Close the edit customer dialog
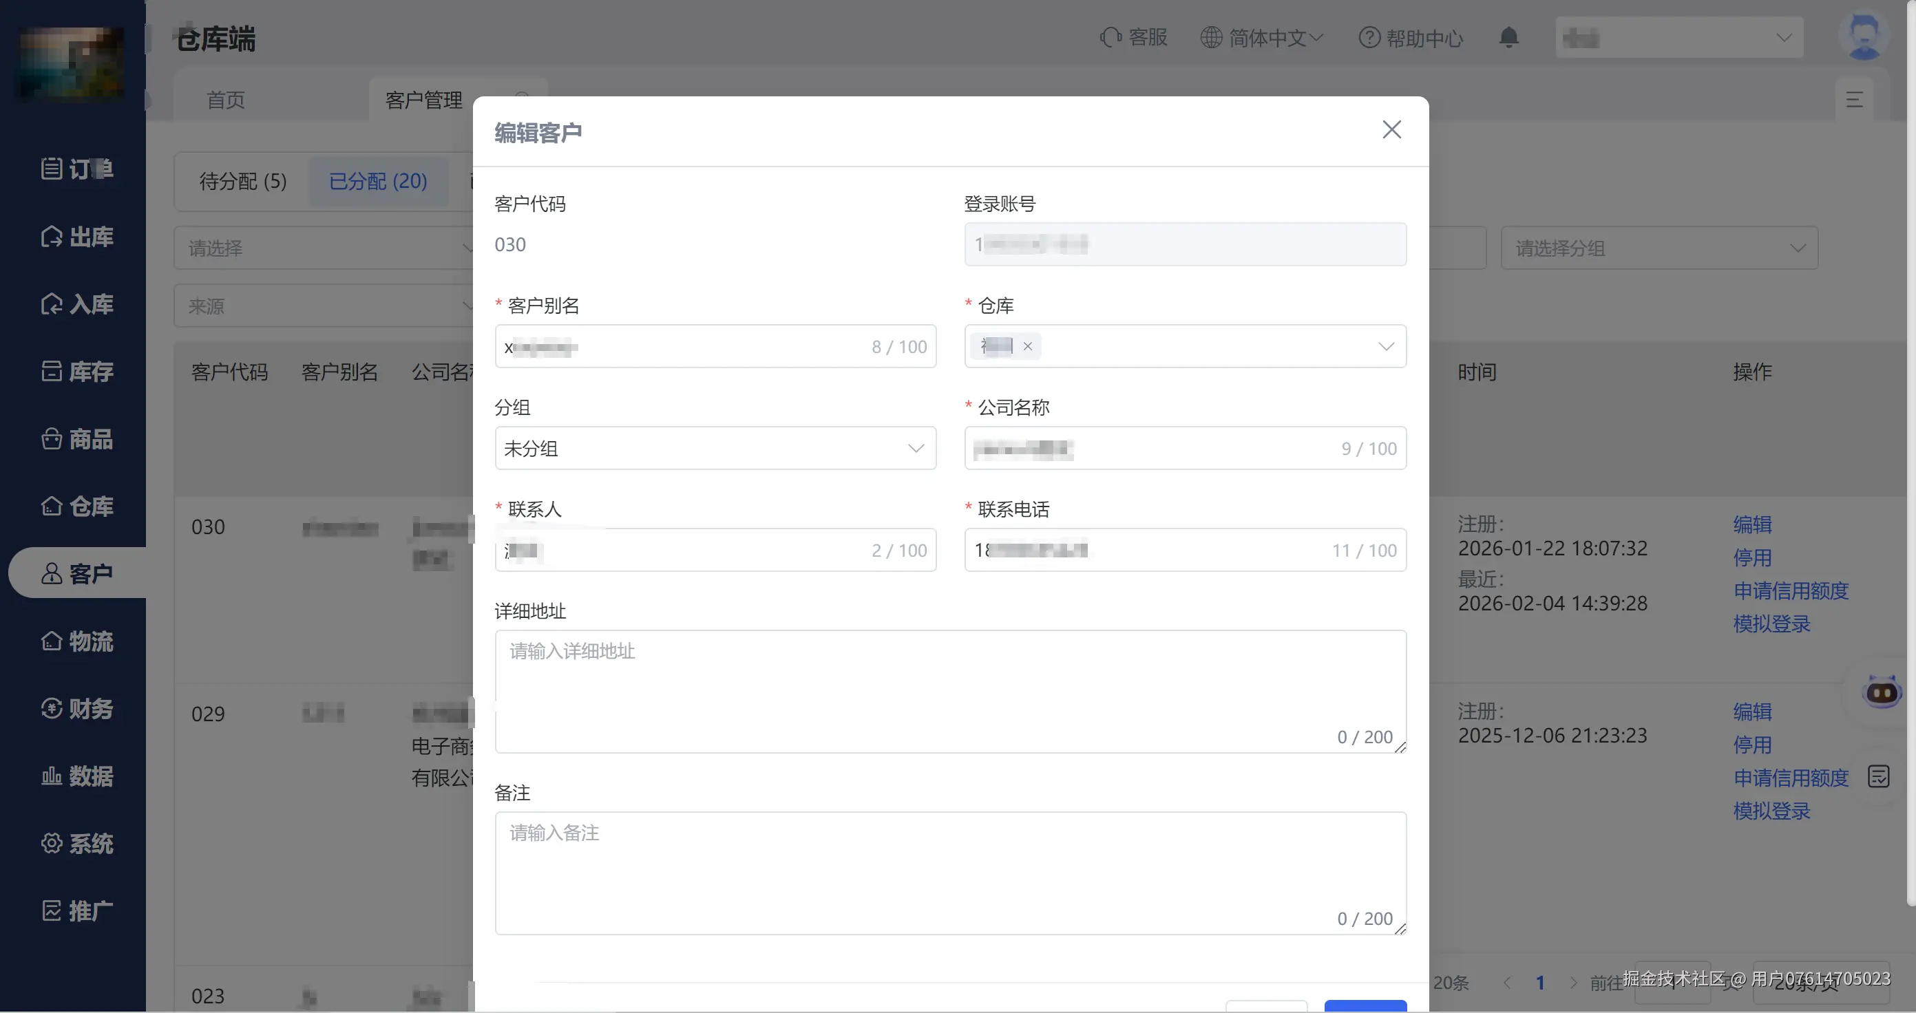Image resolution: width=1916 pixels, height=1013 pixels. click(1391, 129)
